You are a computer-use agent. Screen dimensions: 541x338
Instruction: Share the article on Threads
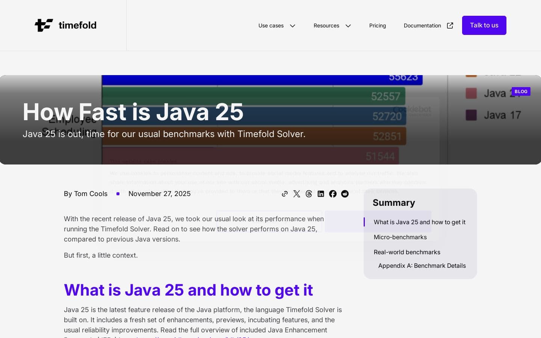point(309,194)
